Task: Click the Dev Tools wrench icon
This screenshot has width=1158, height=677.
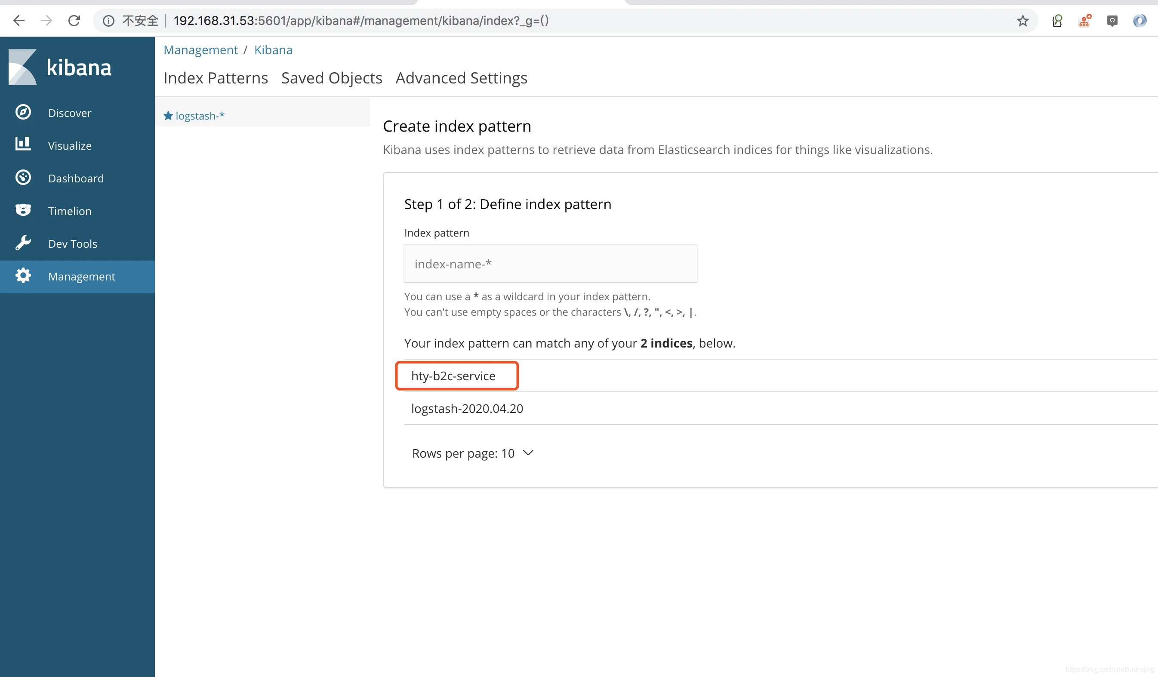Action: [x=23, y=243]
